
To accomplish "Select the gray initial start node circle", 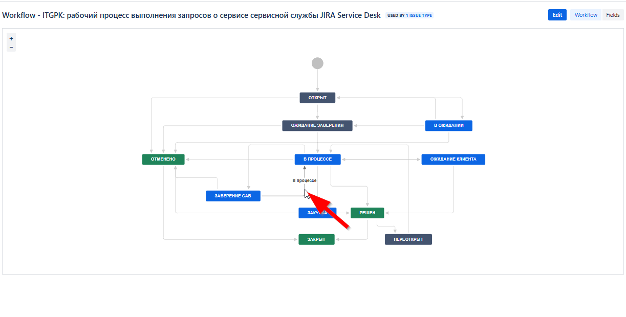I will tap(317, 63).
